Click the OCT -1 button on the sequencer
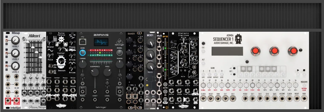 (234, 74)
